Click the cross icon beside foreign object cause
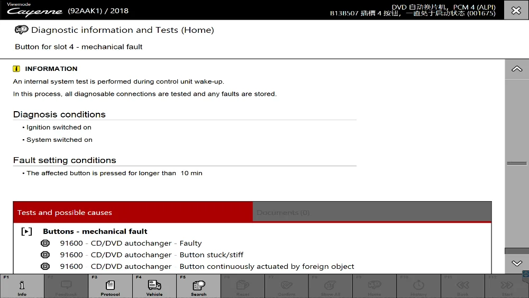This screenshot has height=298, width=529. [x=45, y=266]
